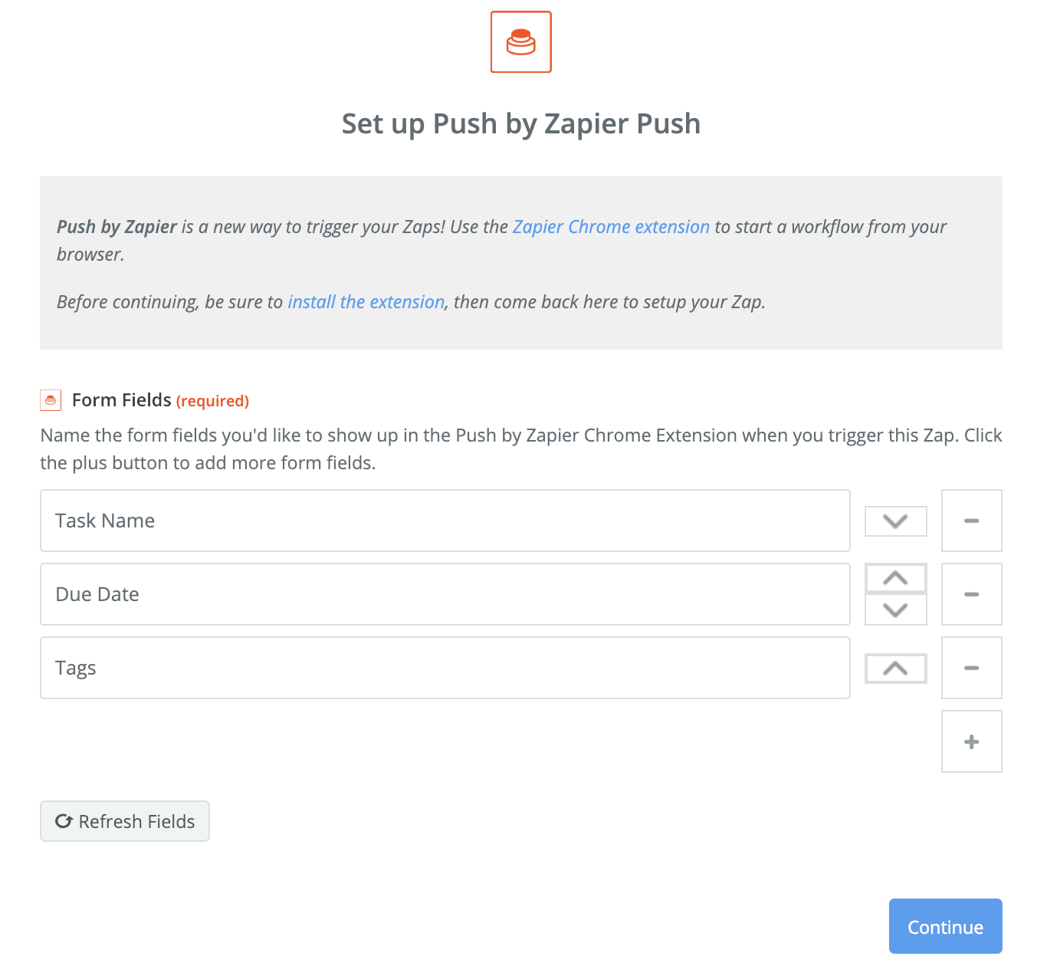Add a new form field with plus
The width and height of the screenshot is (1047, 966).
coord(971,741)
